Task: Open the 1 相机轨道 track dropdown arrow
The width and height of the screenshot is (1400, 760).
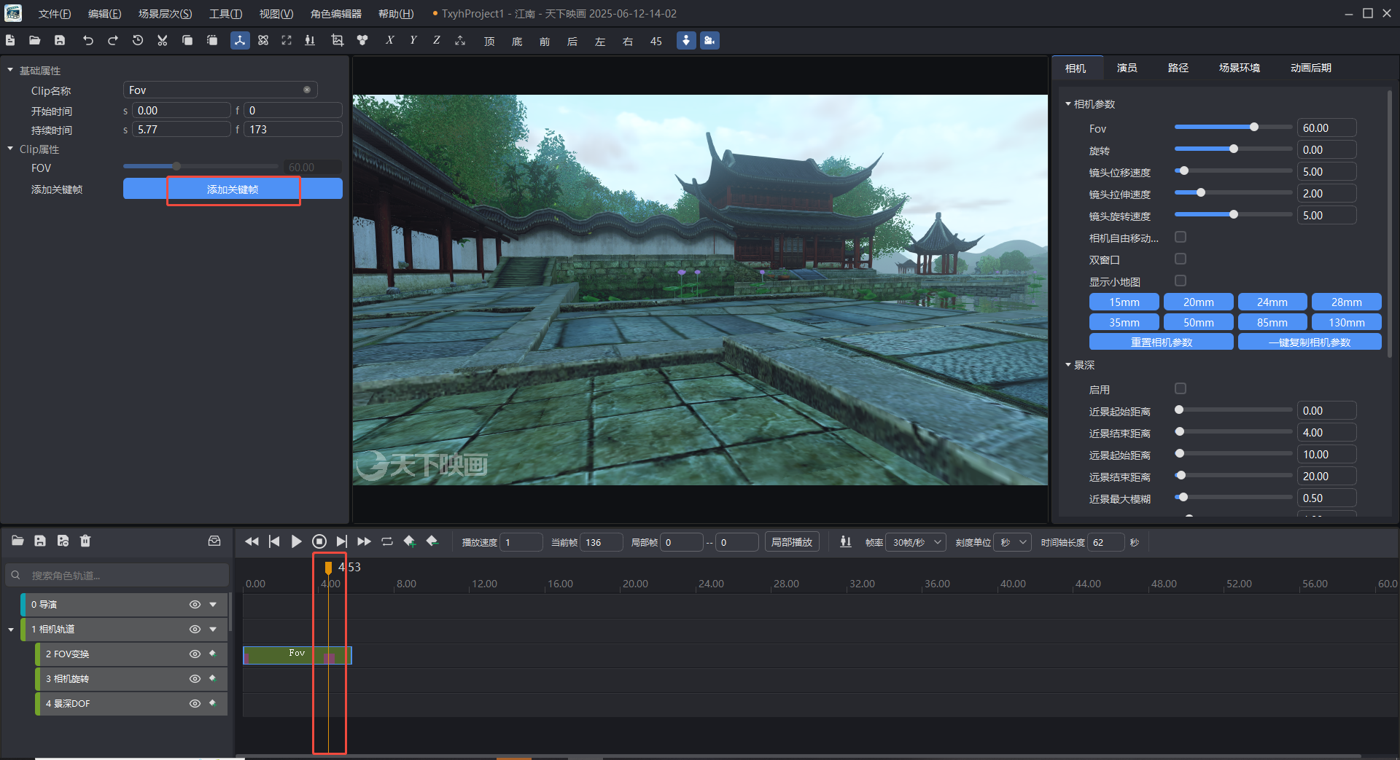Action: tap(213, 629)
